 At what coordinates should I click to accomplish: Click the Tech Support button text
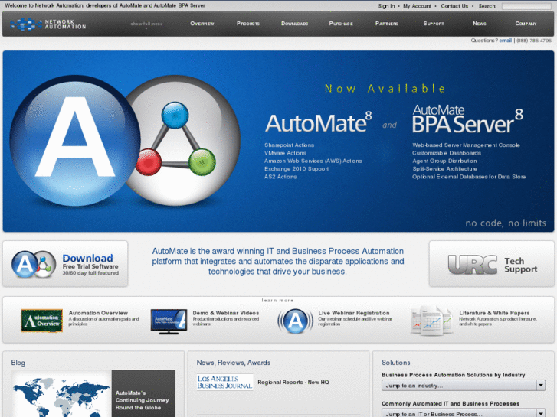(x=520, y=265)
